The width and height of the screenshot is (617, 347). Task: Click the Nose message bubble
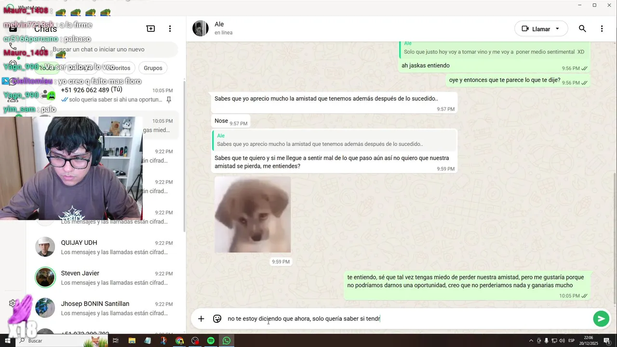click(x=230, y=121)
